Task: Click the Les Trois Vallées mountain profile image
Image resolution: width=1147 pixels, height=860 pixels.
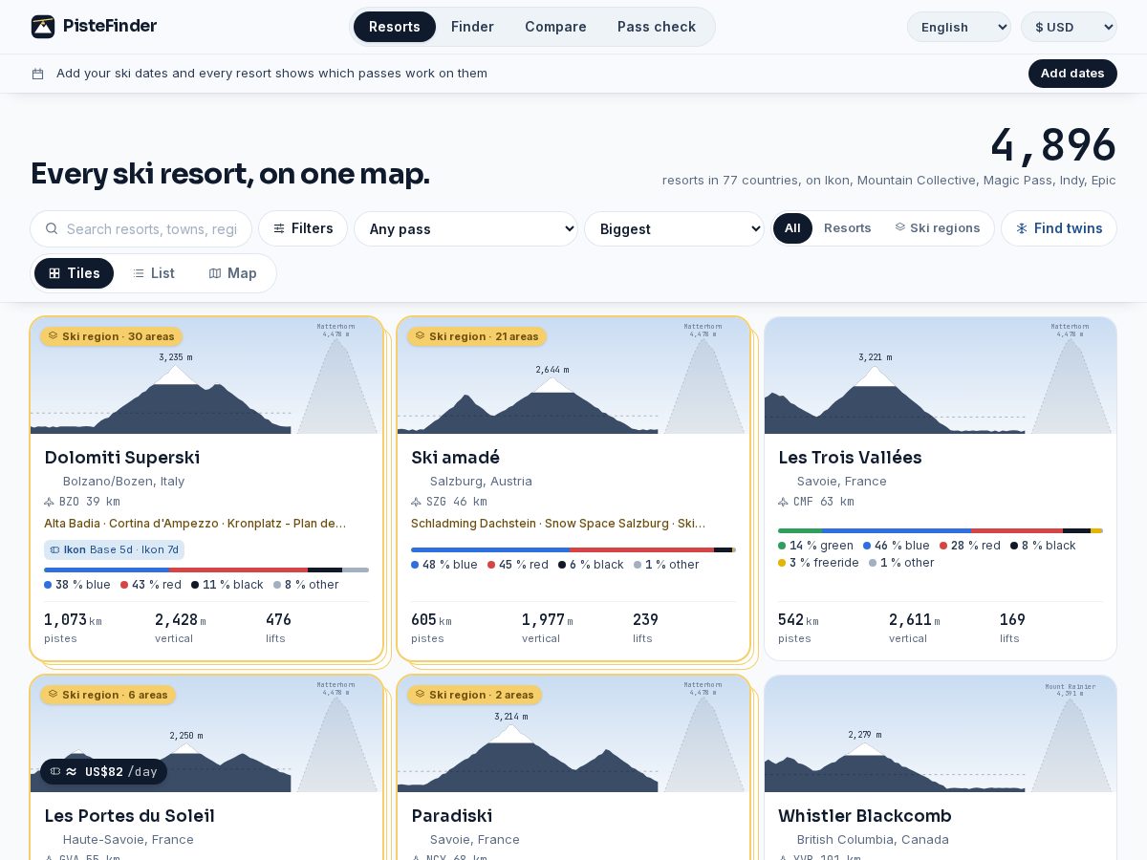Action: [x=941, y=376]
